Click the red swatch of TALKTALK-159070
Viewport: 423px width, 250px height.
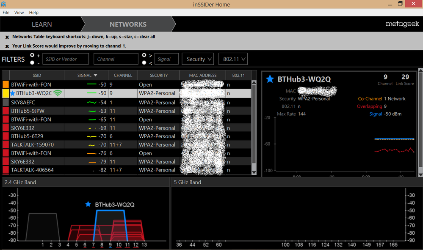click(x=6, y=144)
